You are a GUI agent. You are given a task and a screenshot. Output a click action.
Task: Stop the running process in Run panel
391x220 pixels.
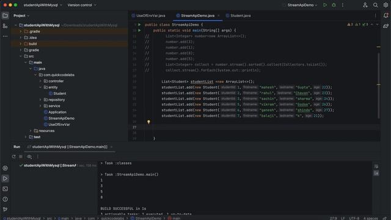pyautogui.click(x=21, y=156)
